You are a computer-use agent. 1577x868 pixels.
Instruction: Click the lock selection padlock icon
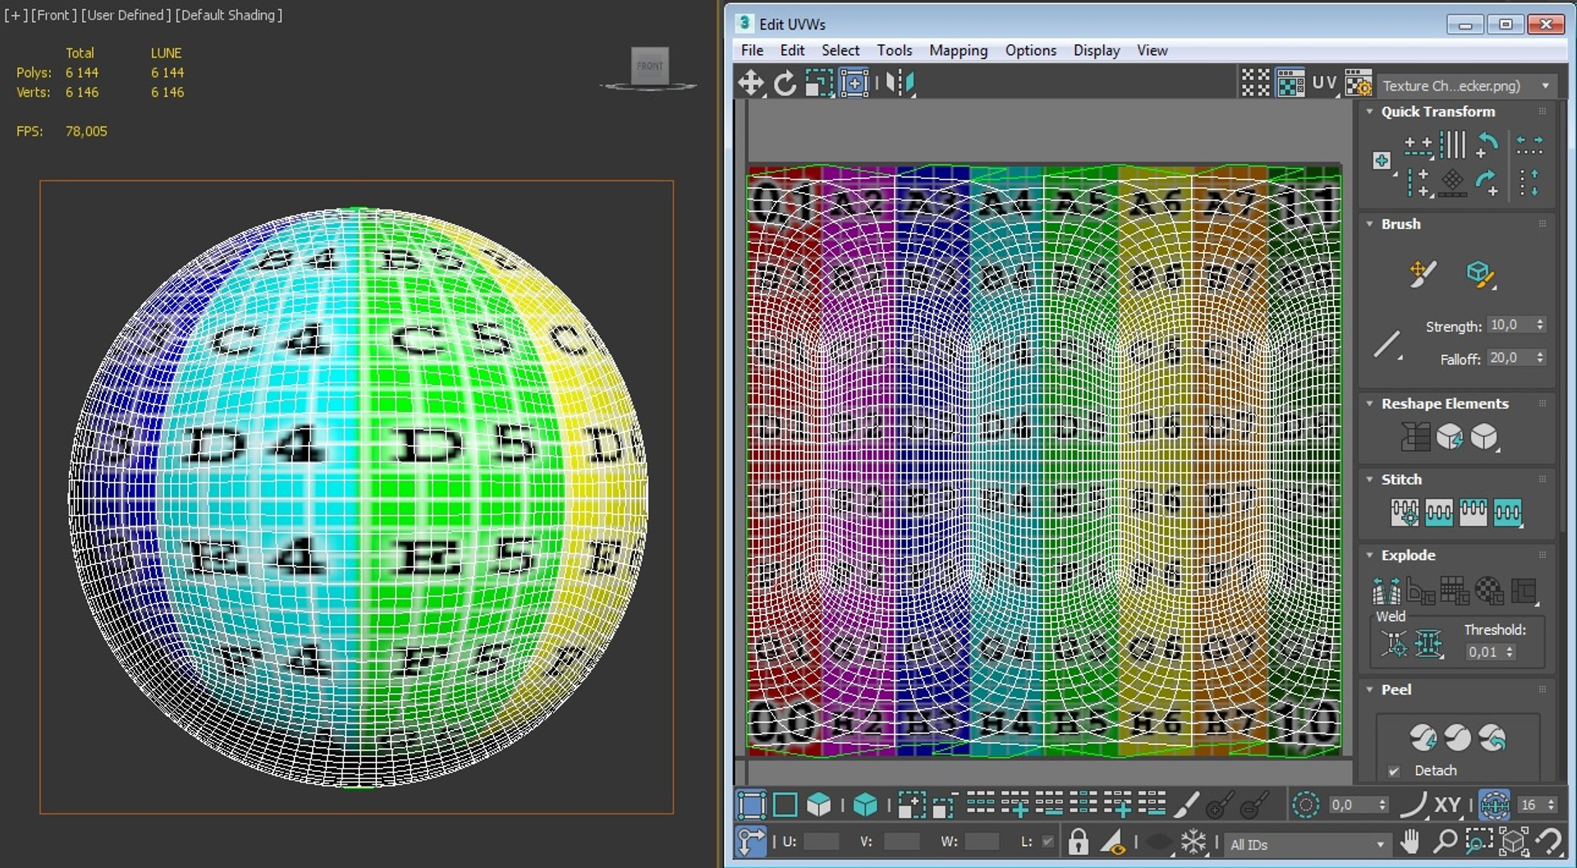click(x=1078, y=842)
